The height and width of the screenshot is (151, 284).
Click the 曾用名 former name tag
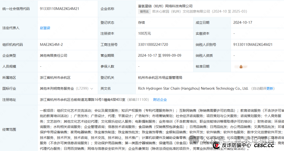coord(144,12)
